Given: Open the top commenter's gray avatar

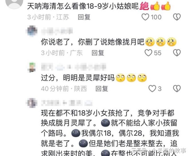Looking at the screenshot, I should click(x=14, y=3).
